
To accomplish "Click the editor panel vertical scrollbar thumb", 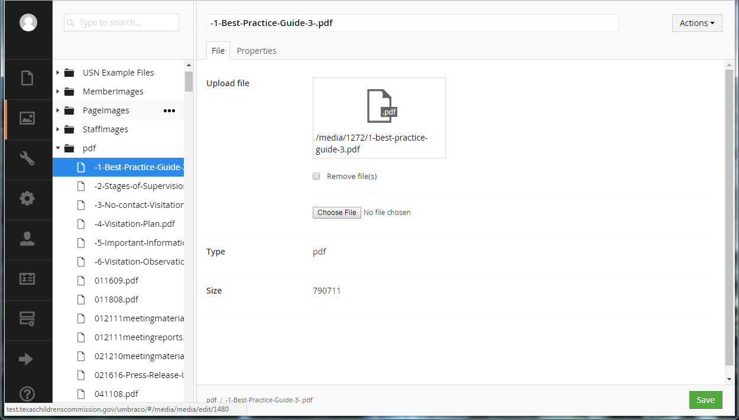I will click(729, 217).
